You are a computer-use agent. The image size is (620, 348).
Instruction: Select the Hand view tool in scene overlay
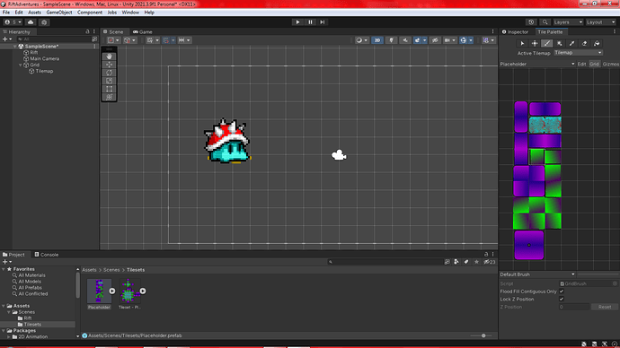[x=109, y=57]
